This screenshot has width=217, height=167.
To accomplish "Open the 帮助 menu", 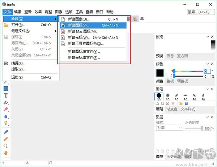I will 110,12.
